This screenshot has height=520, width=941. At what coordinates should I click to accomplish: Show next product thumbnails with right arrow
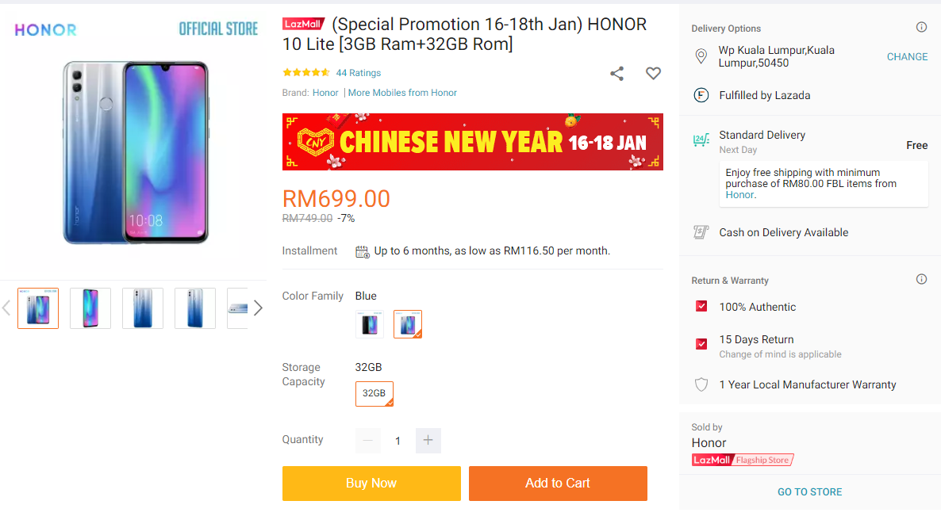pyautogui.click(x=258, y=308)
